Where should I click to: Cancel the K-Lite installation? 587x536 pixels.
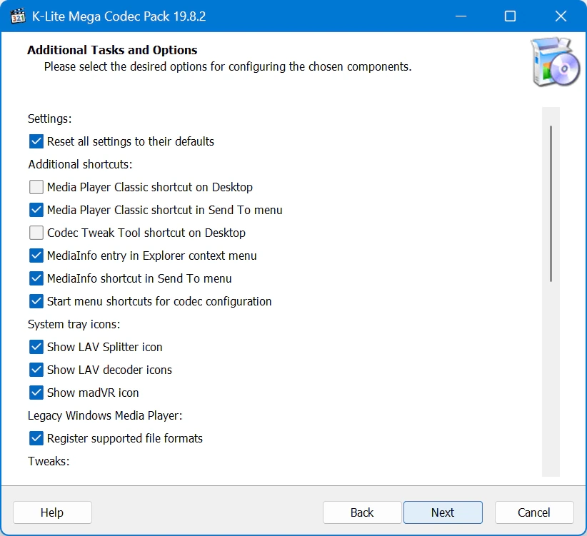pyautogui.click(x=534, y=512)
